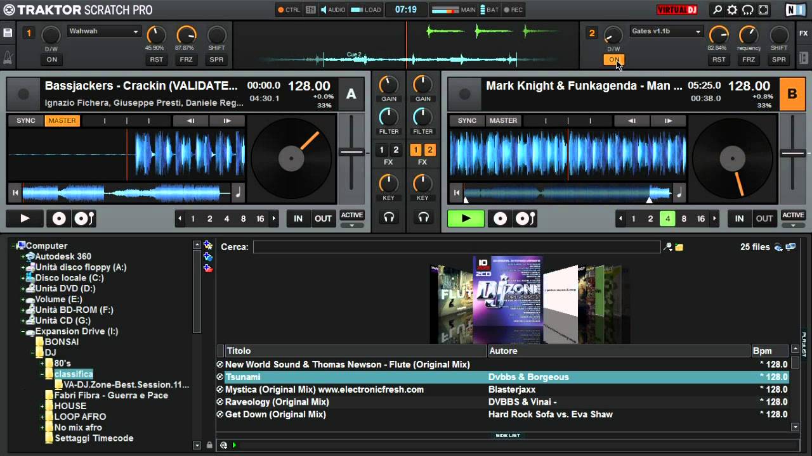Toggle SYNC on deck A
The height and width of the screenshot is (456, 812).
[26, 120]
